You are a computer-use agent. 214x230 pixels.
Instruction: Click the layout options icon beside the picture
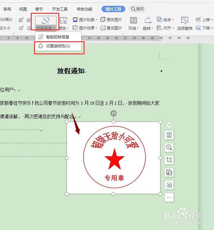pos(169,135)
